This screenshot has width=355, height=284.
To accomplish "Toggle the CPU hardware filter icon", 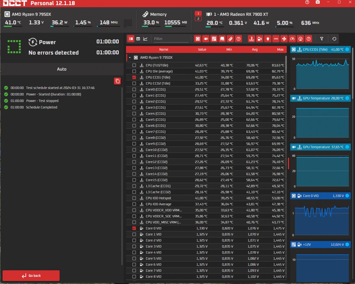I will pos(198,39).
